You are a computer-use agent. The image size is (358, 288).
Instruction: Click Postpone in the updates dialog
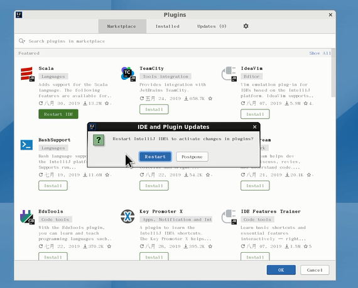192,157
